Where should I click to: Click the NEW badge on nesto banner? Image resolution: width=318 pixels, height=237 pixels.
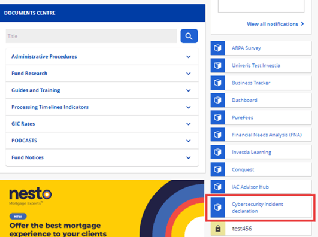tap(18, 217)
